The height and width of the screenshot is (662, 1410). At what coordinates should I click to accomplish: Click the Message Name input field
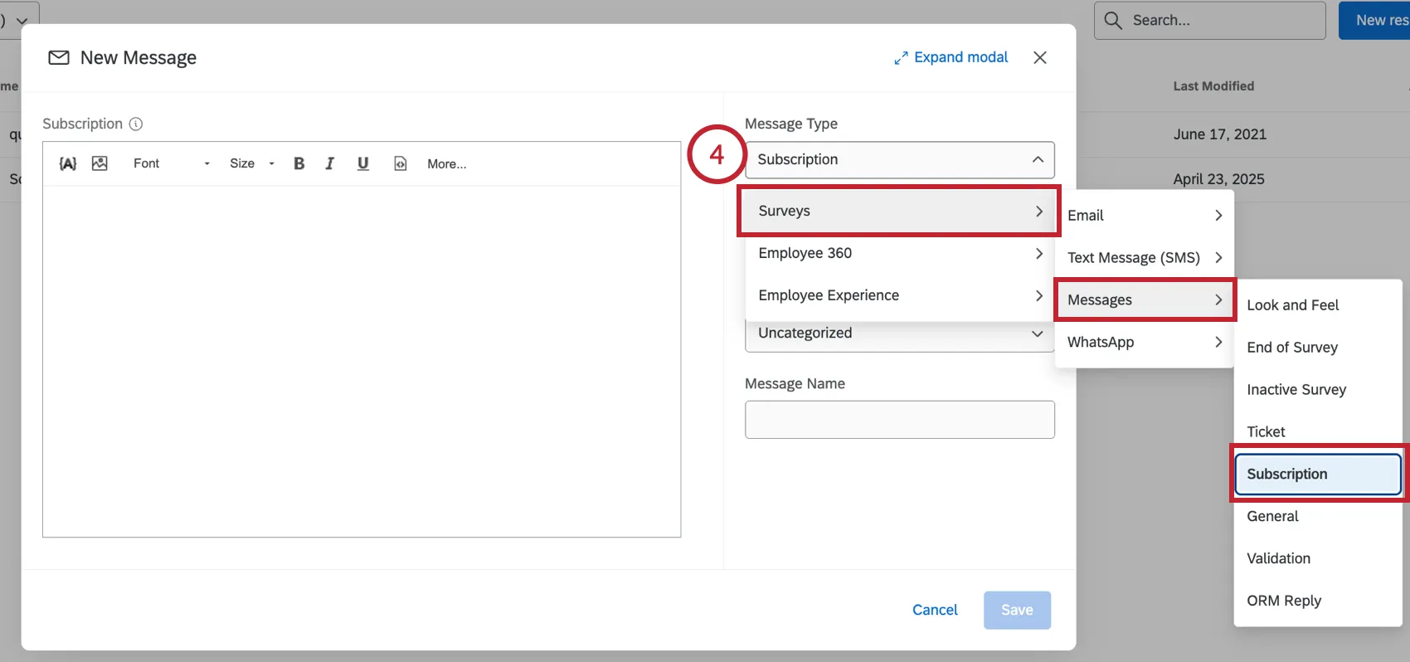(x=899, y=420)
